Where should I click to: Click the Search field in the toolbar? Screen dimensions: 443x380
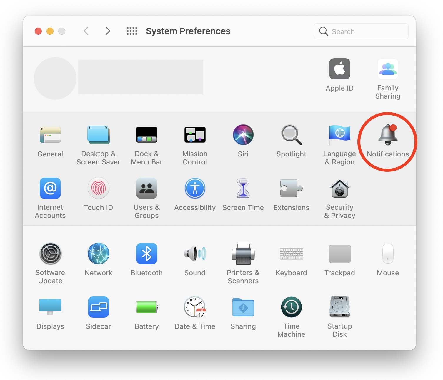(361, 31)
